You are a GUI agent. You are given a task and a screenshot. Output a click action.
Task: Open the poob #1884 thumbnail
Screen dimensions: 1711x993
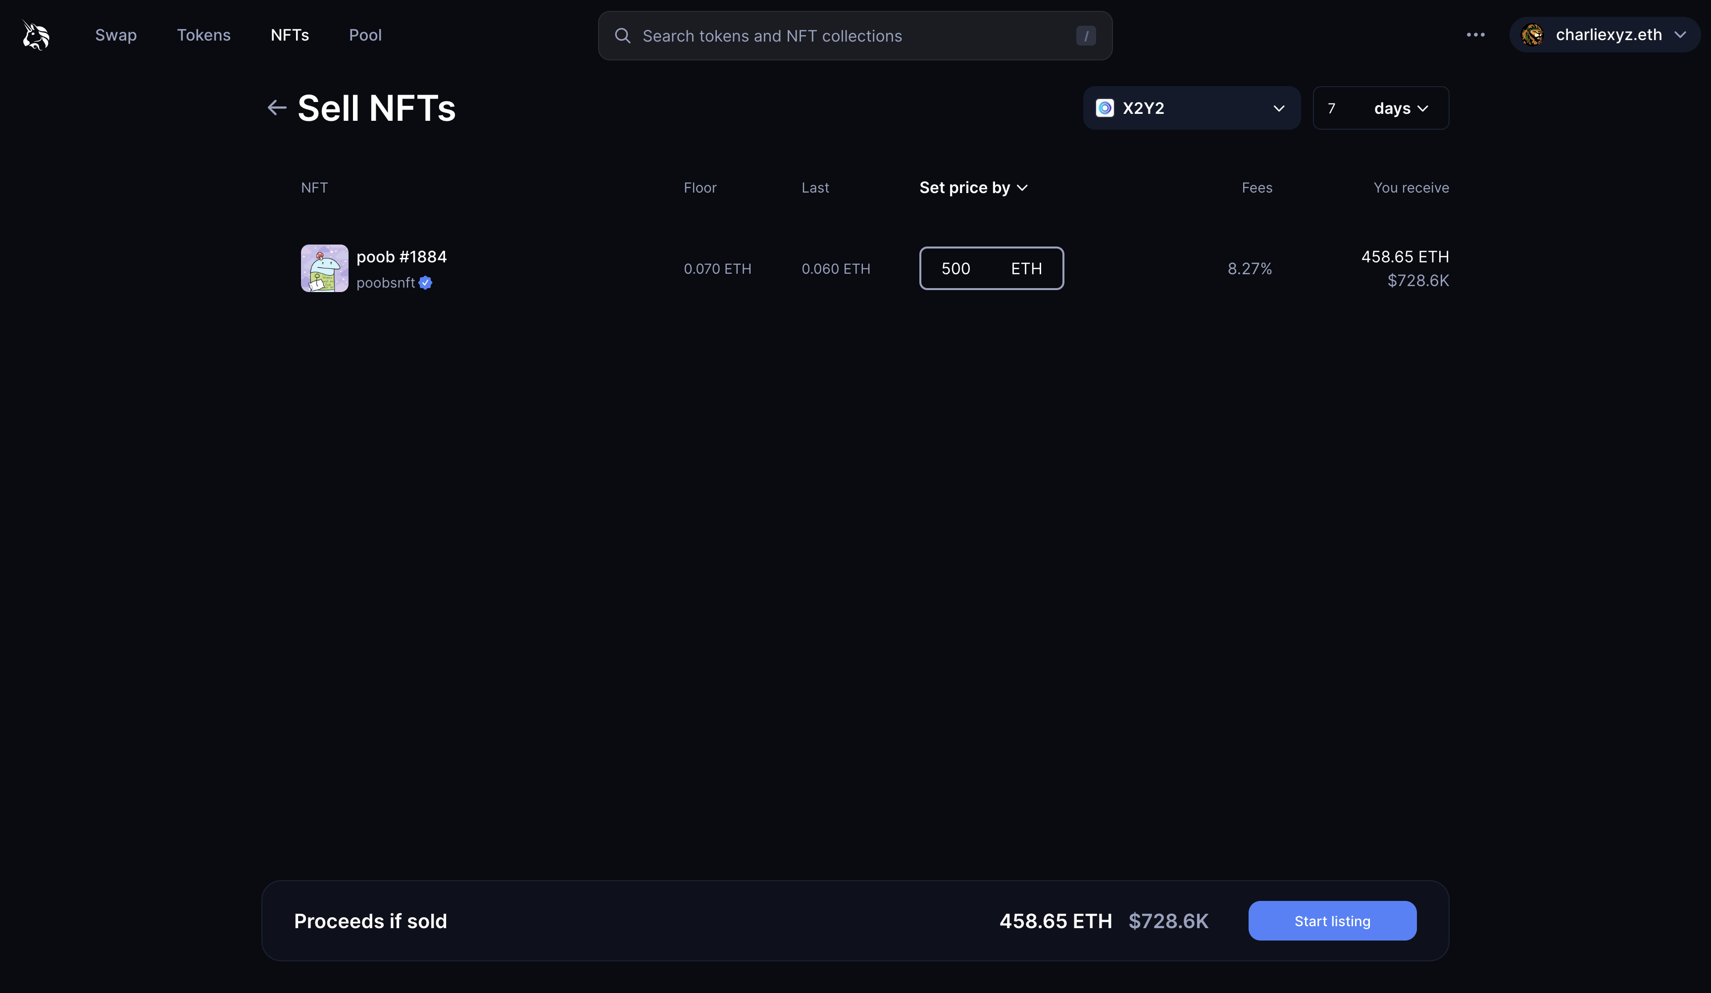[325, 269]
